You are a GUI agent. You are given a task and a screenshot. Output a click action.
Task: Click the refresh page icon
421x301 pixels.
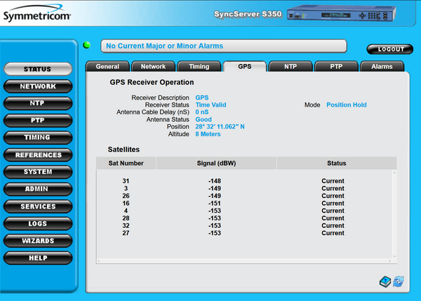click(x=399, y=281)
